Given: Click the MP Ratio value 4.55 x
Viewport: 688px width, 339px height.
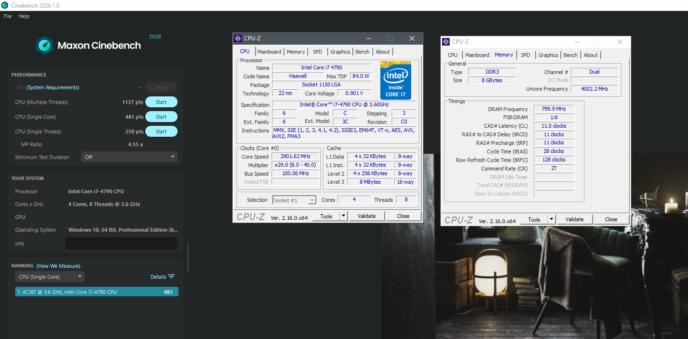Looking at the screenshot, I should [x=135, y=144].
